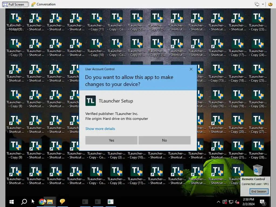Select the TLauncher Copy (13) desktop icon

point(157,47)
